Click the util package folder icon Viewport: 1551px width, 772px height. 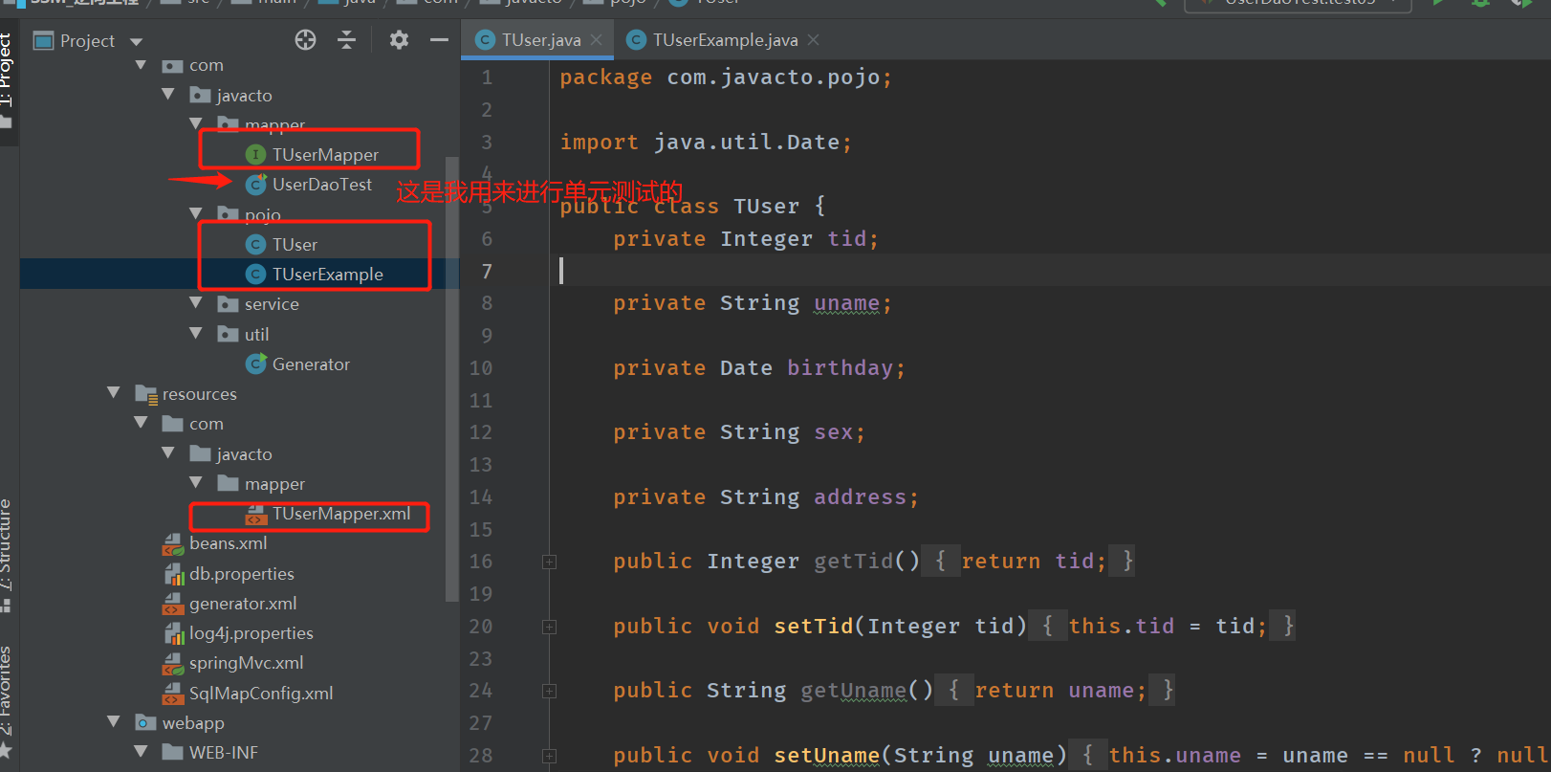click(x=228, y=334)
